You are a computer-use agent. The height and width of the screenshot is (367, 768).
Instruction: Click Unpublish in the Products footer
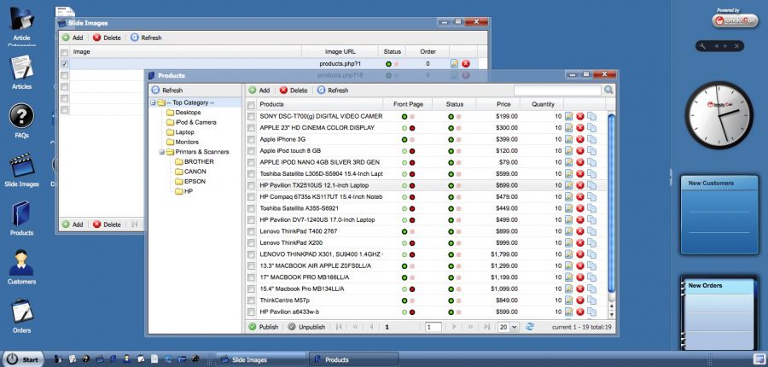[306, 327]
